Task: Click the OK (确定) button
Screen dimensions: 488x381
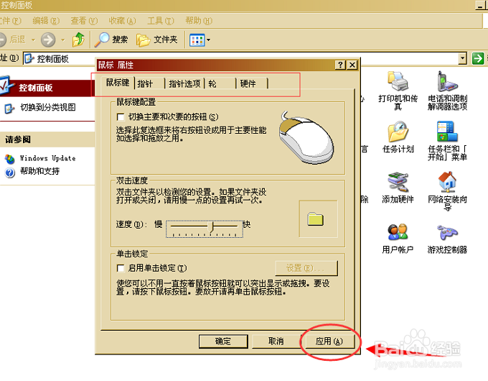Action: [x=223, y=341]
